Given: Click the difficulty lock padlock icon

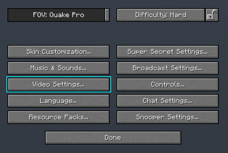Looking at the screenshot, I should click(212, 15).
